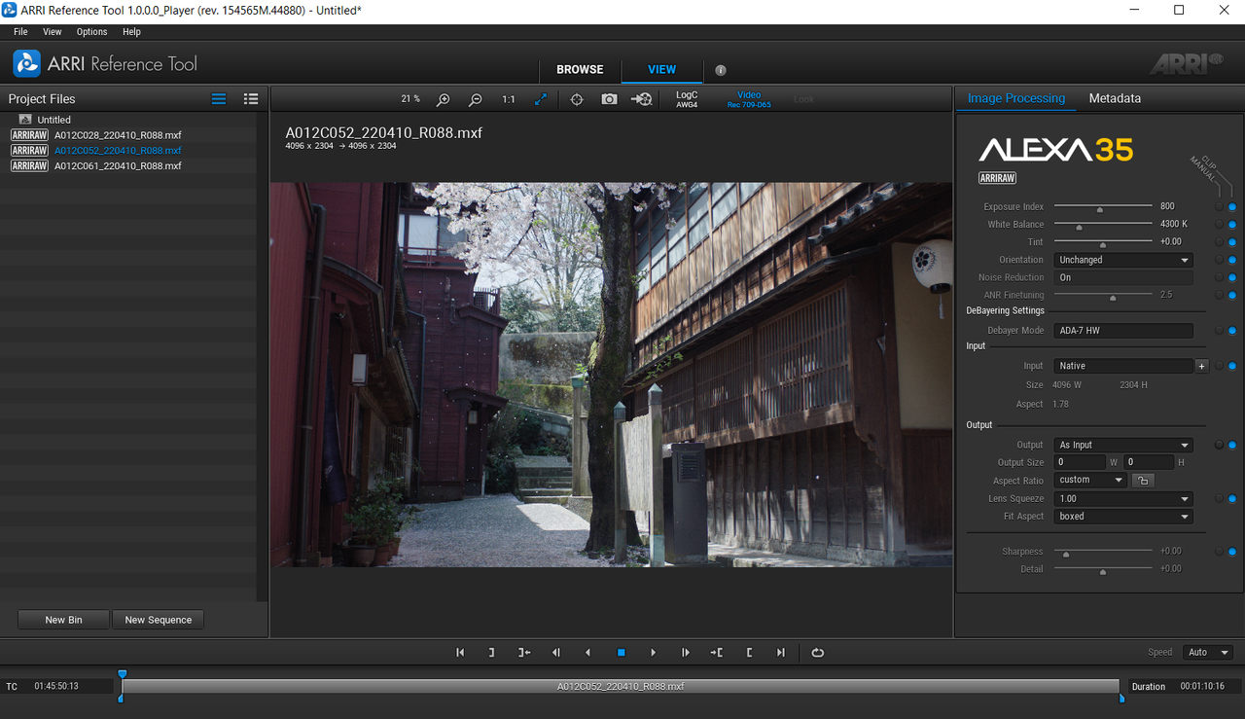Play the clip in reverse
This screenshot has height=719, width=1245.
tap(588, 653)
